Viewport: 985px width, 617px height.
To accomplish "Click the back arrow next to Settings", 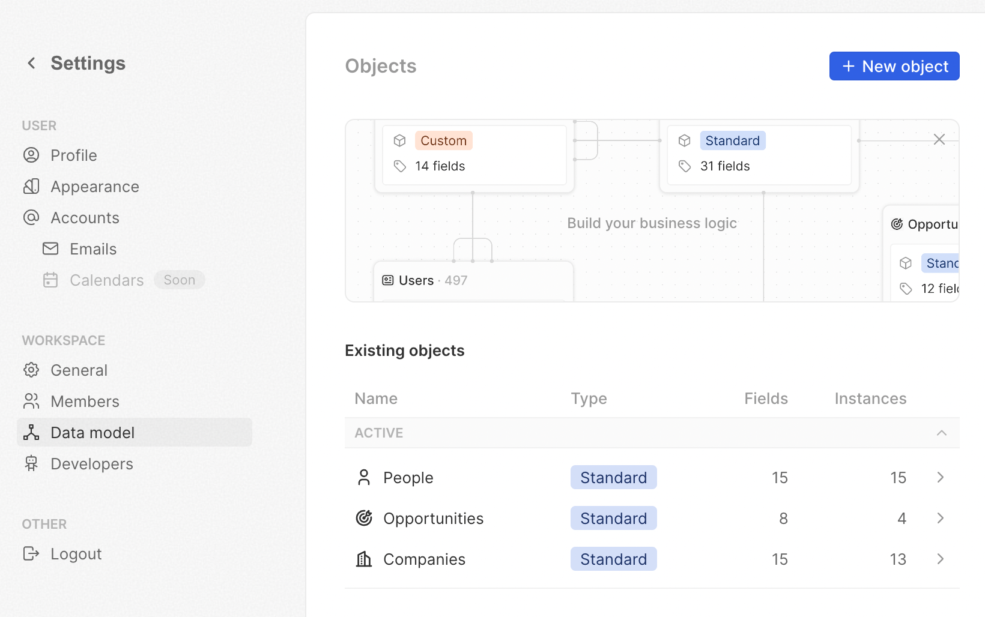I will (x=31, y=63).
